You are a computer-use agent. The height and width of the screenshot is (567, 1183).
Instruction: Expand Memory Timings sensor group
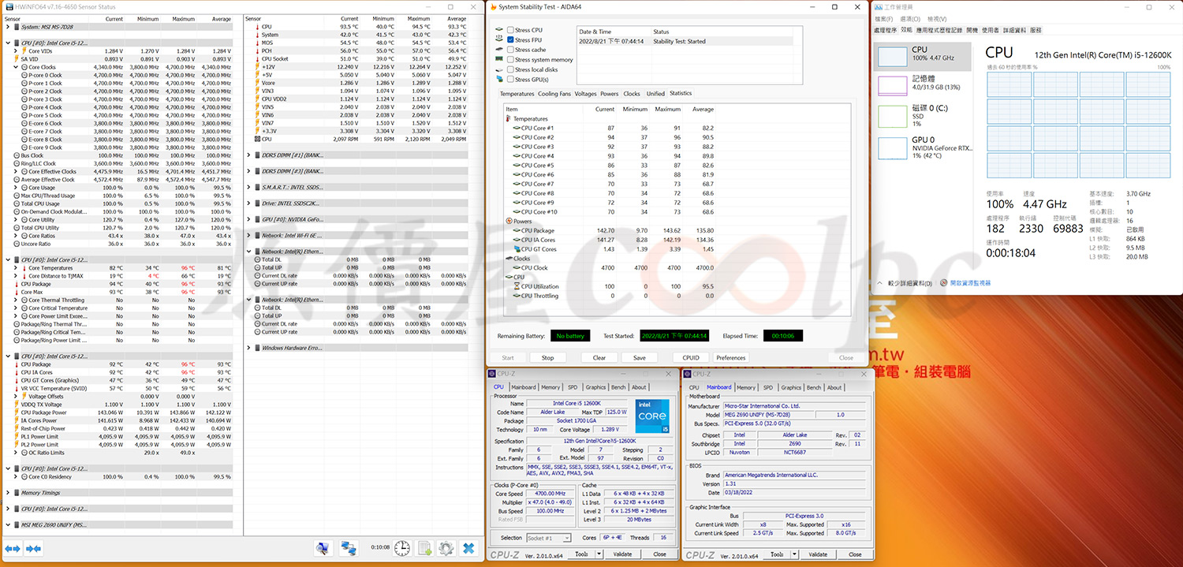click(x=8, y=493)
